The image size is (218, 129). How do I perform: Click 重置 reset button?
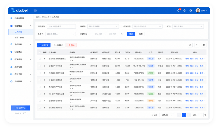click(x=141, y=34)
